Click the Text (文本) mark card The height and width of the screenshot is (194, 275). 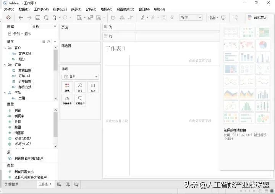pos(93,87)
